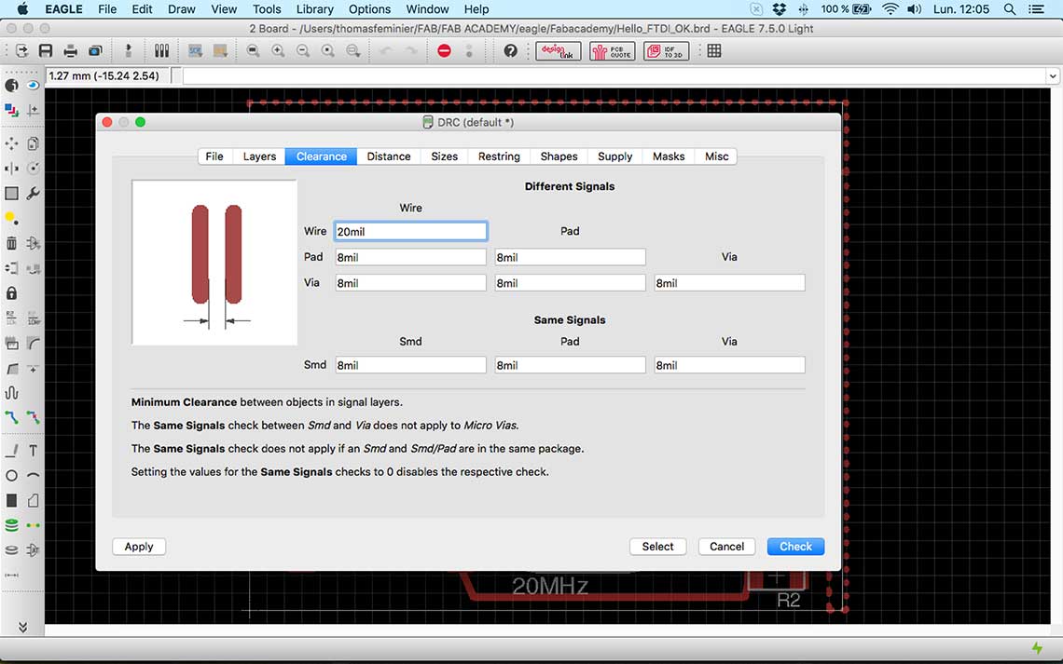Open the Draw menu

[181, 8]
